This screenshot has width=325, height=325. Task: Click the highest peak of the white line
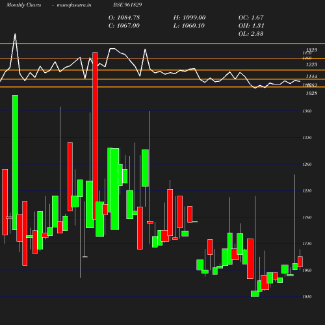(x=15, y=34)
